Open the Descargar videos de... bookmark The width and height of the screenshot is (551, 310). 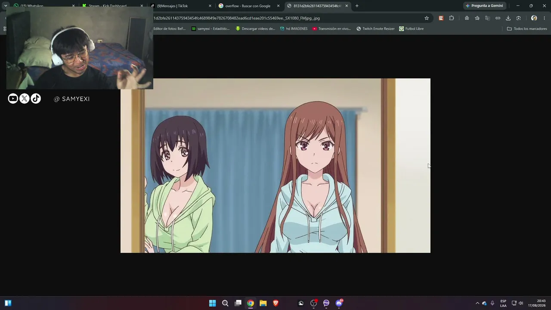coord(255,29)
